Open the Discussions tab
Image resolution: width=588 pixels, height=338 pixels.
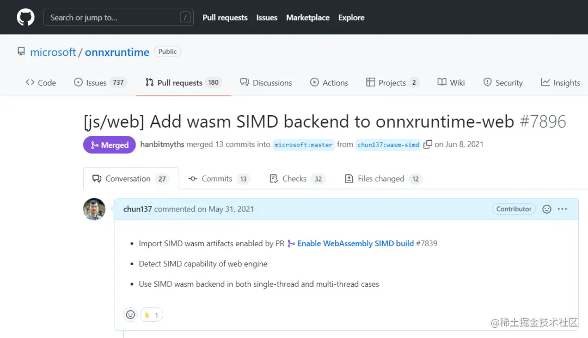pyautogui.click(x=266, y=83)
